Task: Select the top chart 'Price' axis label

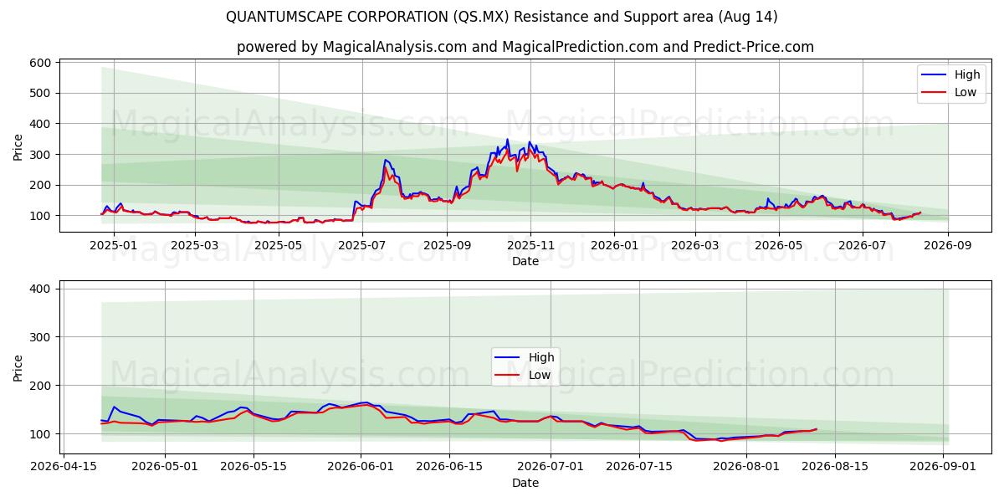Action: point(18,146)
